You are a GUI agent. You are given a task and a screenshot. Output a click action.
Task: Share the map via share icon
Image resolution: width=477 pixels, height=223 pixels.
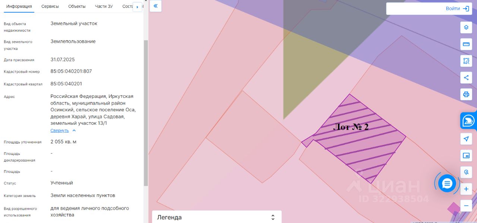point(466,77)
